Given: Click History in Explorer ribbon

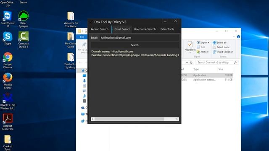Looking at the screenshot, I should [x=203, y=52].
